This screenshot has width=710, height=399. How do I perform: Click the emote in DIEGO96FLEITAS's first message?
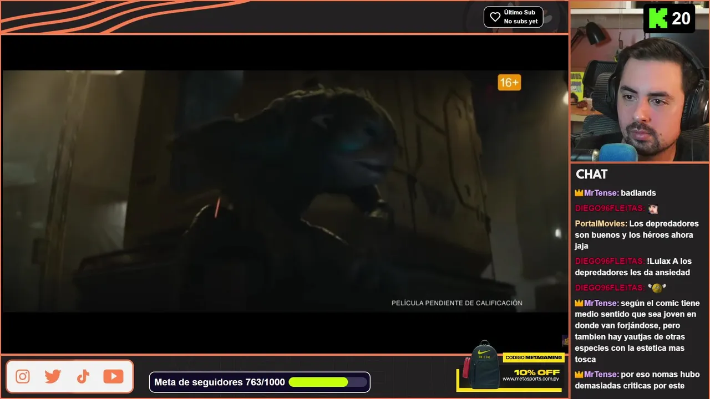pos(653,208)
